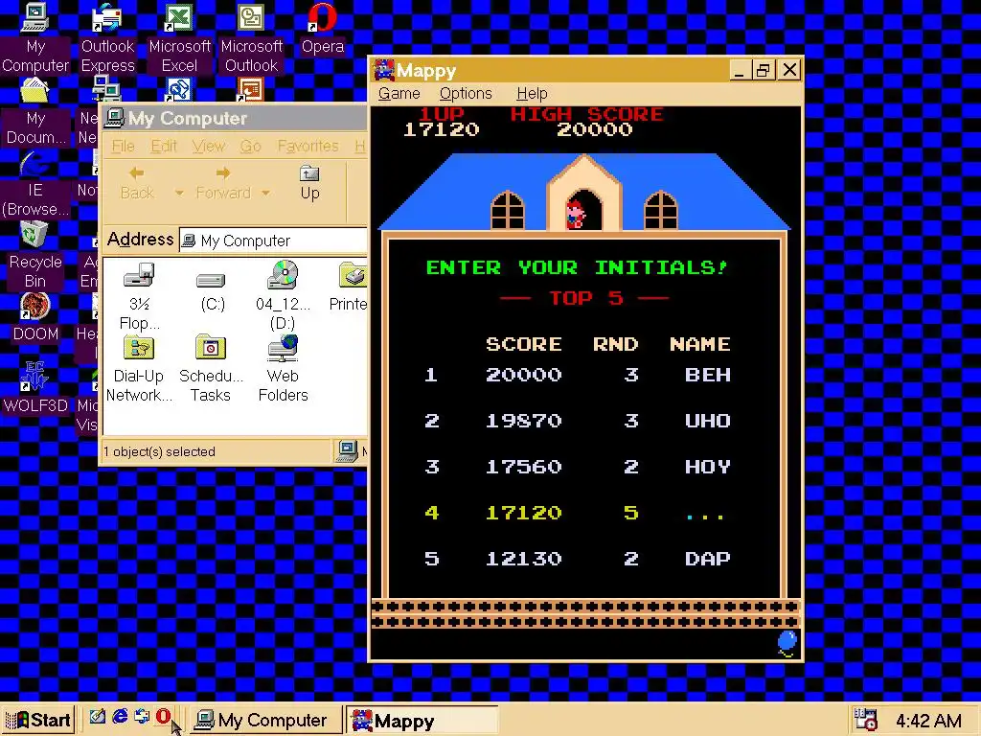Click the Address bar field
The height and width of the screenshot is (736, 981).
pos(273,241)
